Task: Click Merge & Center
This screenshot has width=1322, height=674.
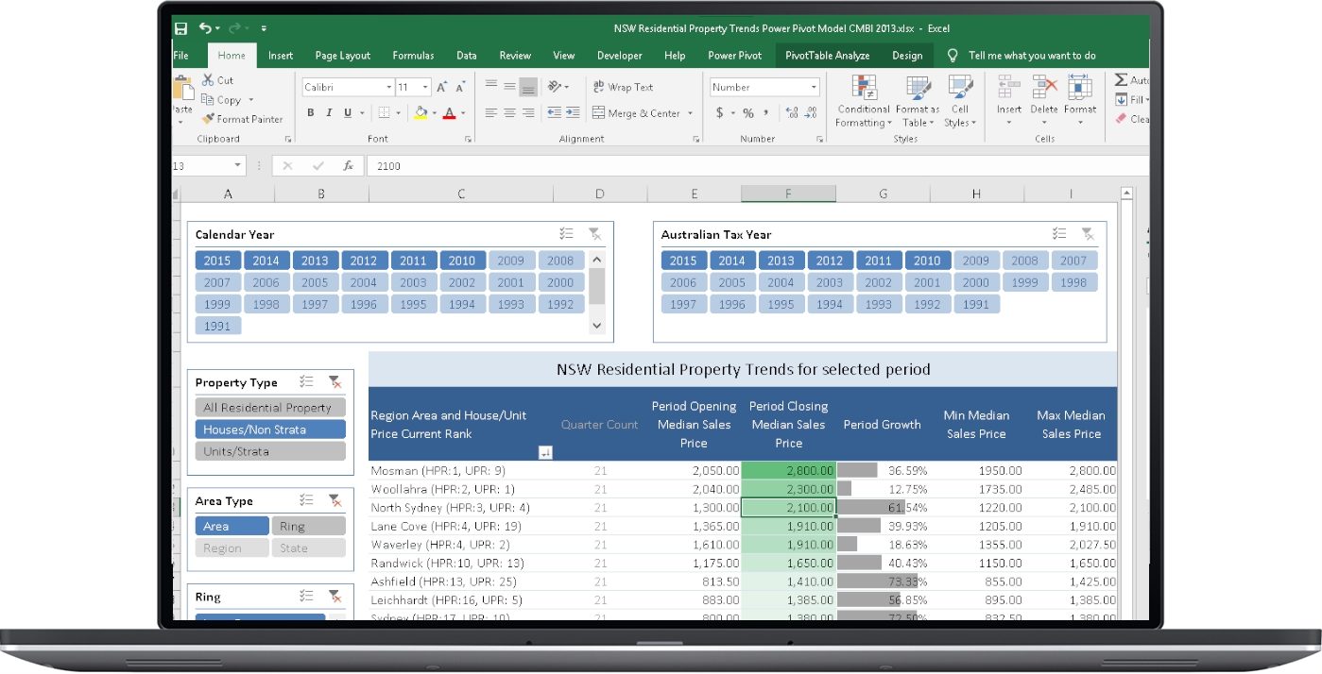Action: click(x=637, y=113)
